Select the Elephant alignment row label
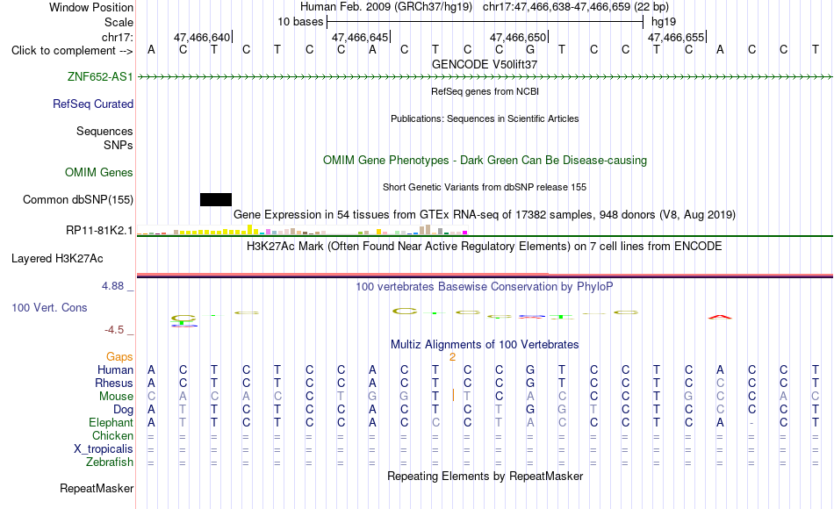This screenshot has width=834, height=509. coord(111,422)
